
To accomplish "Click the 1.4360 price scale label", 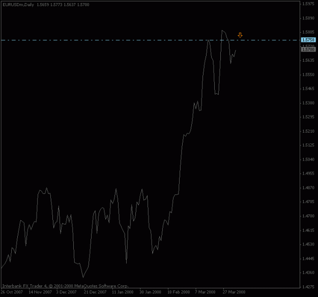I will coord(308,273).
